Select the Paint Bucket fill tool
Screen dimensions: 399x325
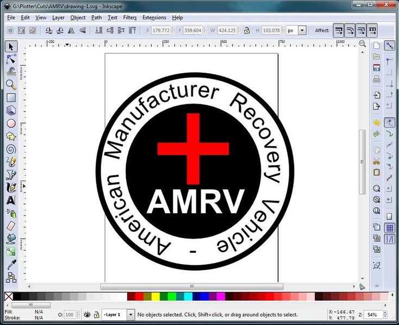pyautogui.click(x=11, y=239)
